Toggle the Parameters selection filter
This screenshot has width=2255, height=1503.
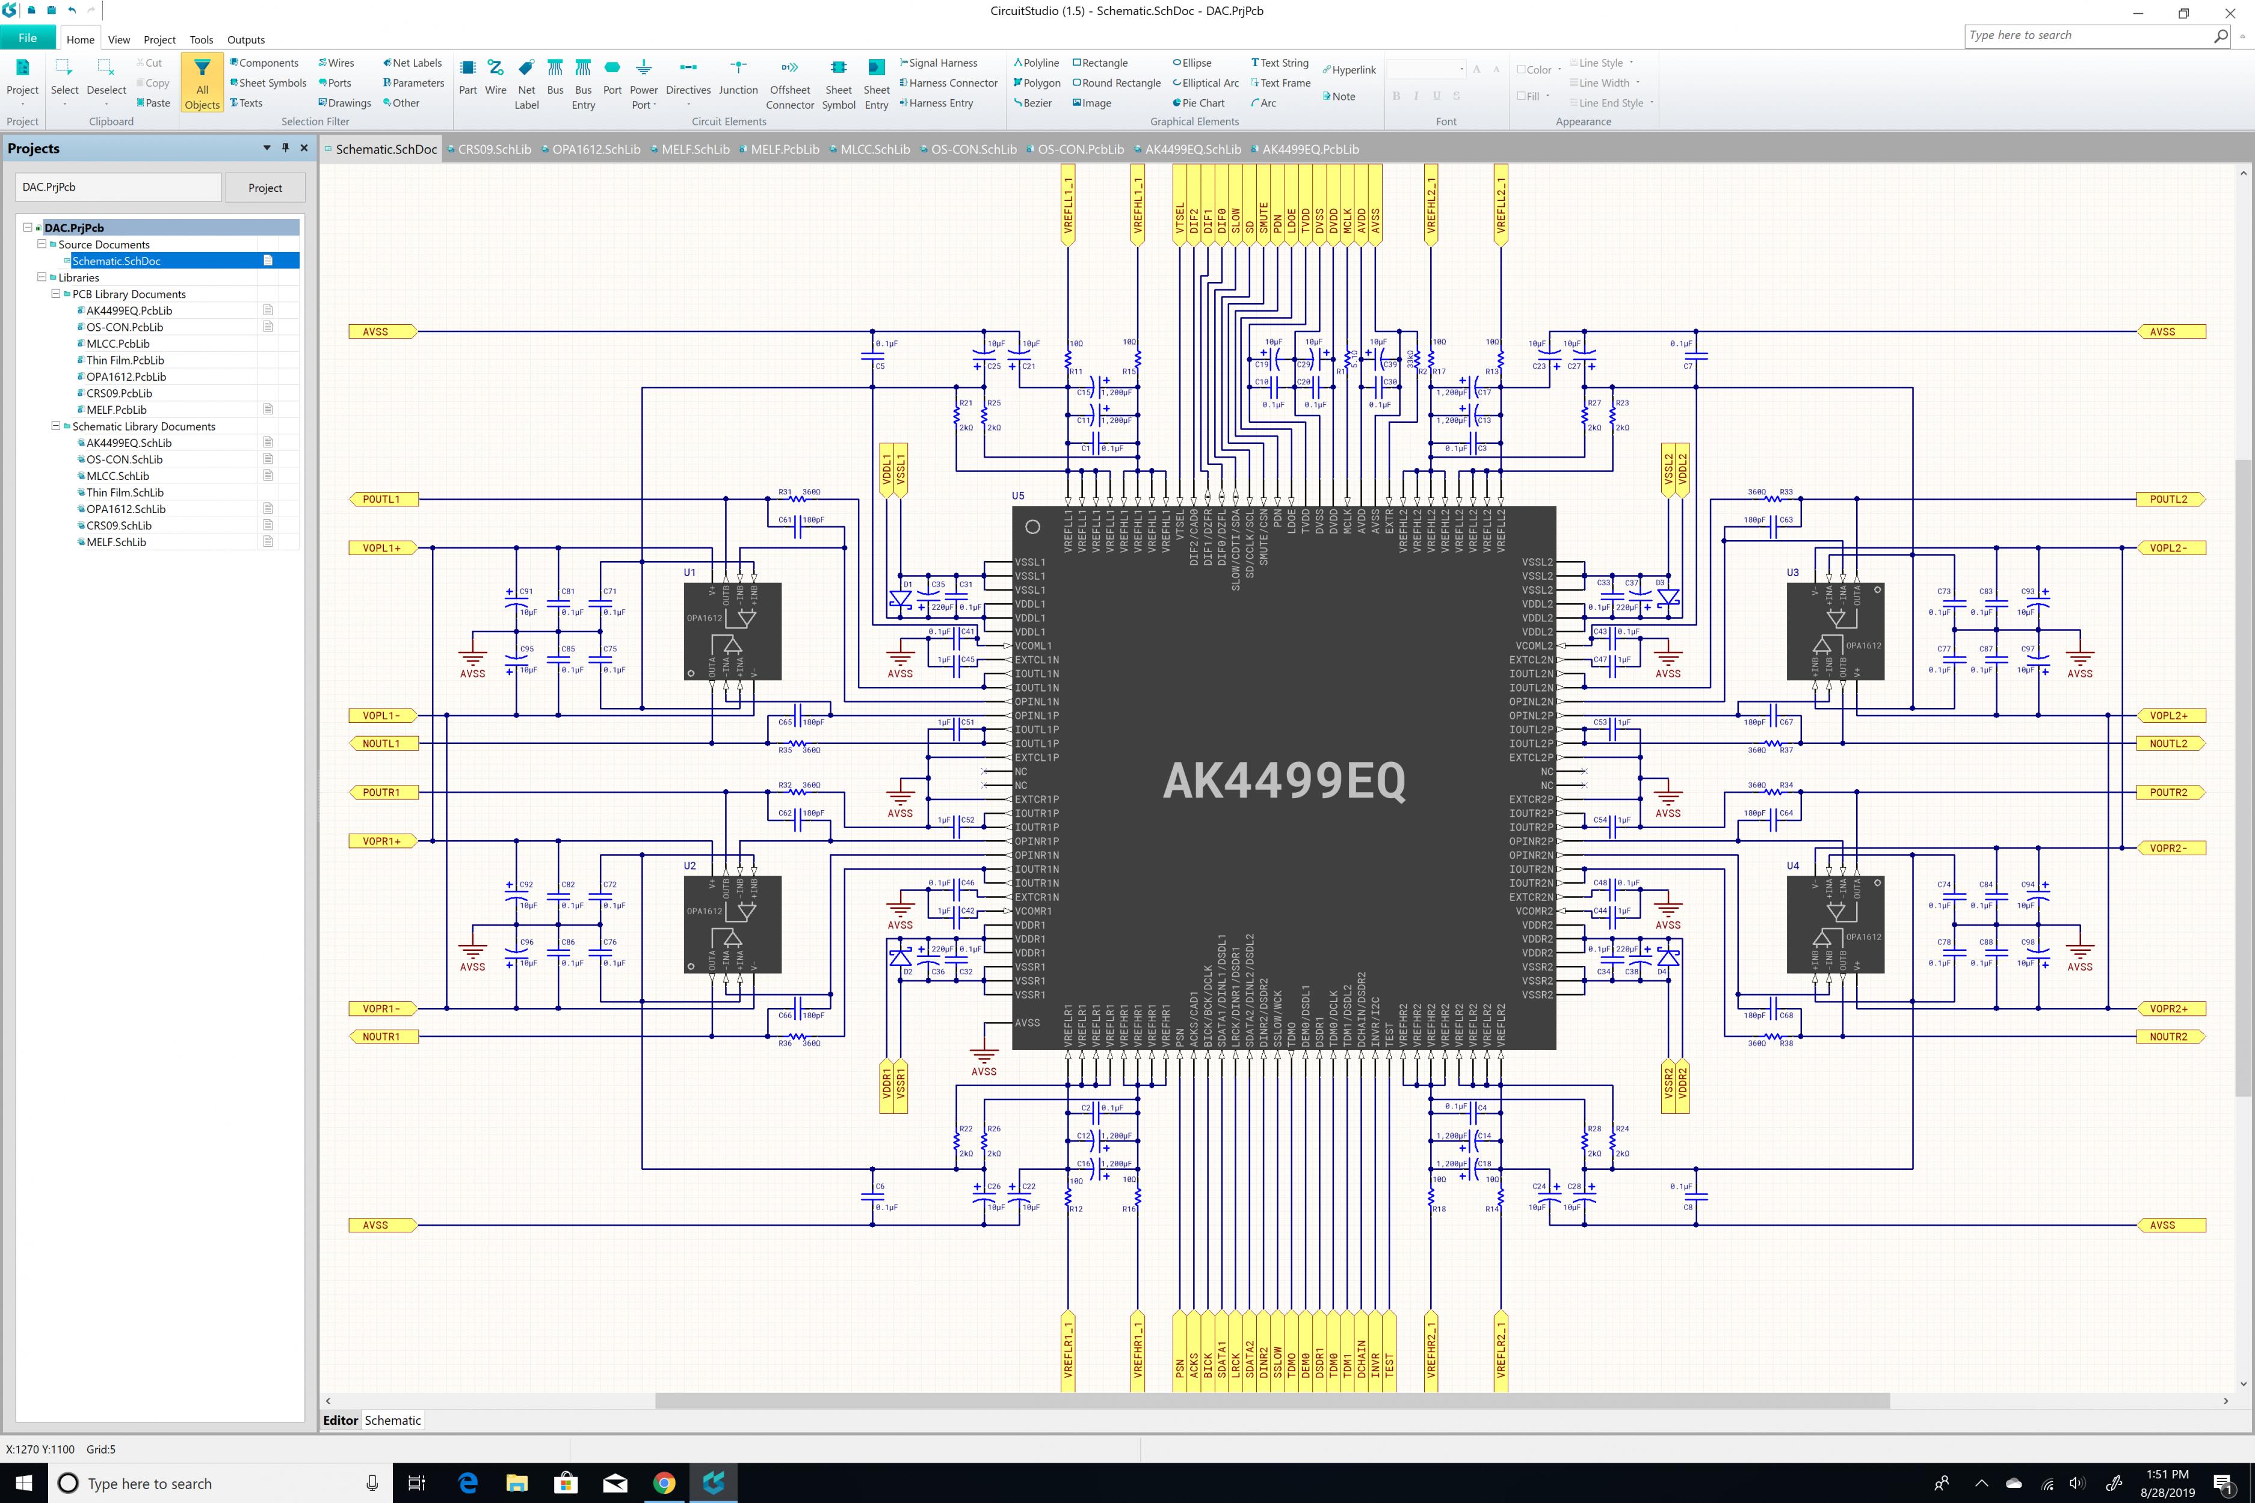[x=413, y=84]
